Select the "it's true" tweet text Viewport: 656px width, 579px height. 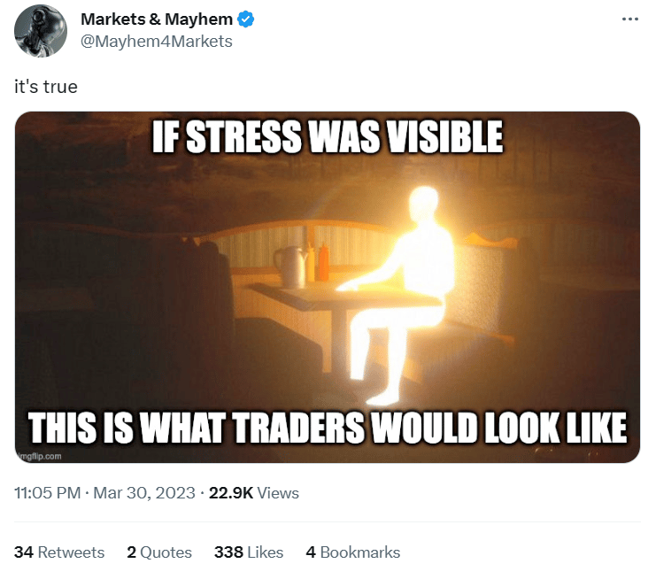(46, 87)
